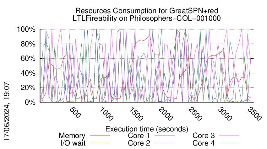The height and width of the screenshot is (149, 267).
Task: Click the 2500 x-axis tick label
Action: (x=195, y=114)
